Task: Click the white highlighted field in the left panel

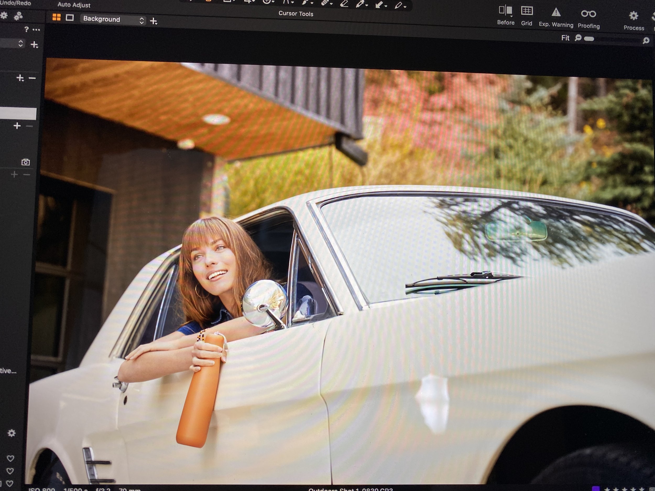Action: (18, 114)
